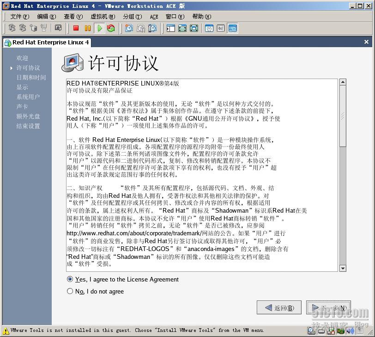Click the hard disk status bar icon
Viewport: 375px width, 337px height.
[321, 331]
